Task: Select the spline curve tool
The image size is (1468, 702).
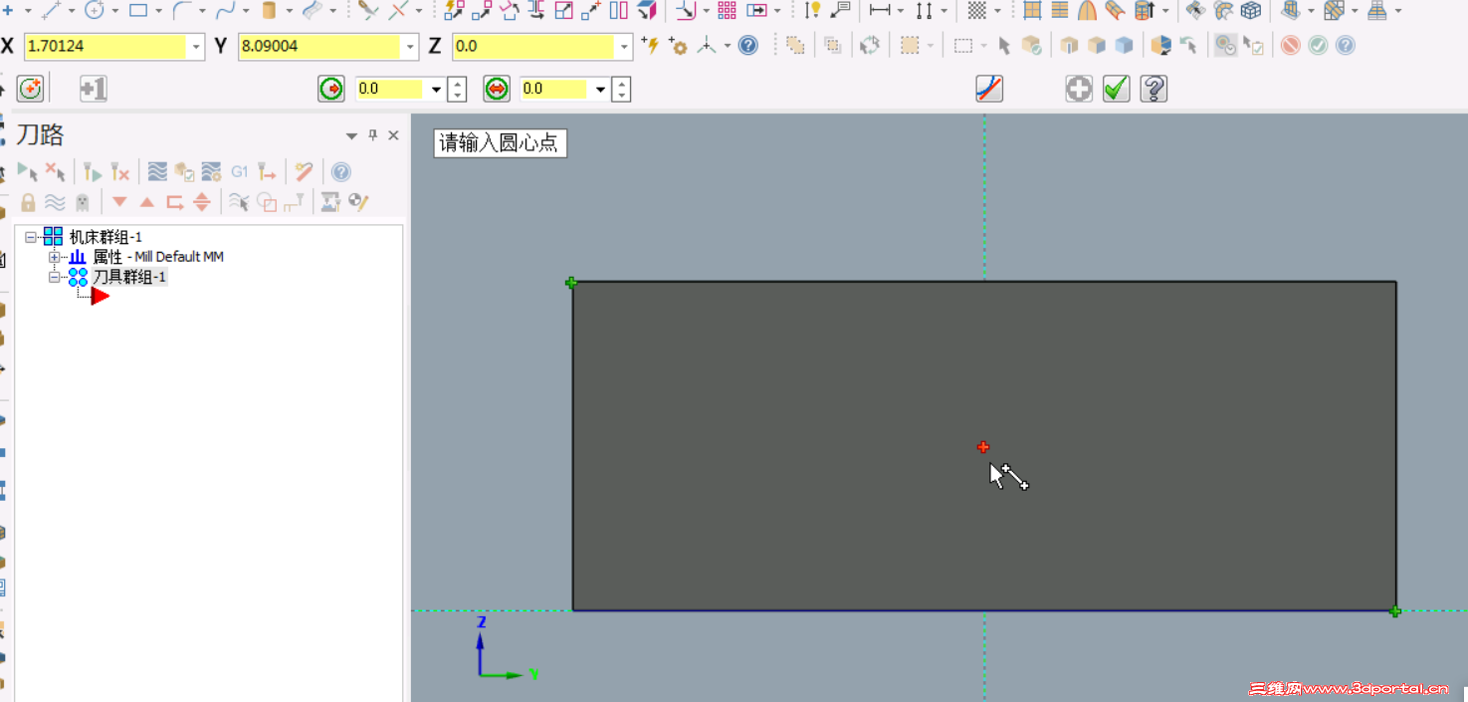Action: click(226, 10)
